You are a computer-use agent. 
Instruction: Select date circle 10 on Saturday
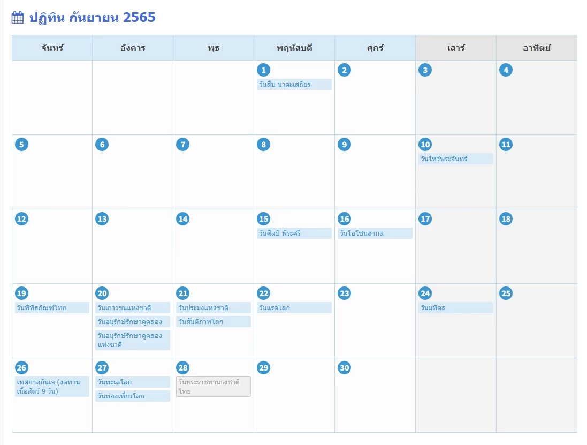pyautogui.click(x=425, y=145)
